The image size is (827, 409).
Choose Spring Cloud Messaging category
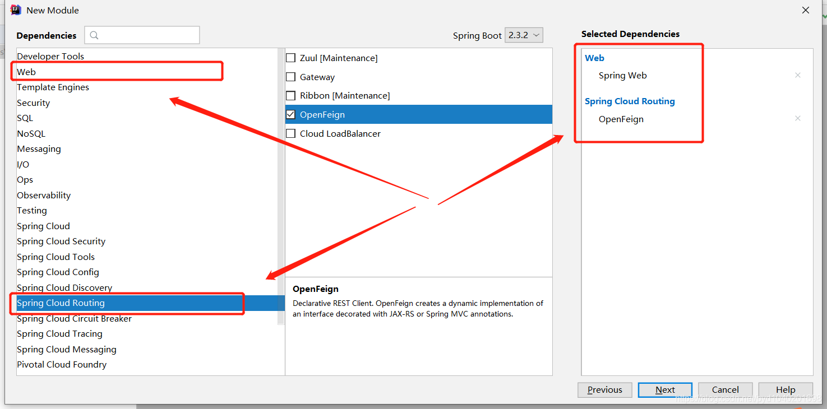click(x=67, y=349)
